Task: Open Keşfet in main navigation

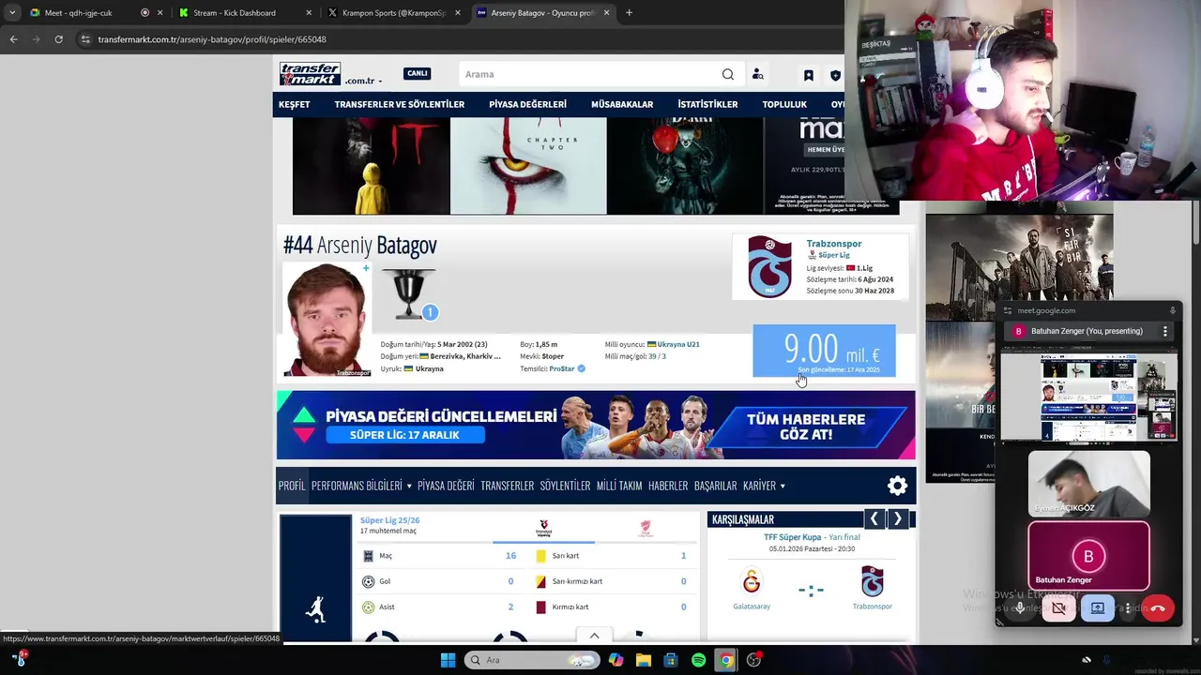Action: 294,104
